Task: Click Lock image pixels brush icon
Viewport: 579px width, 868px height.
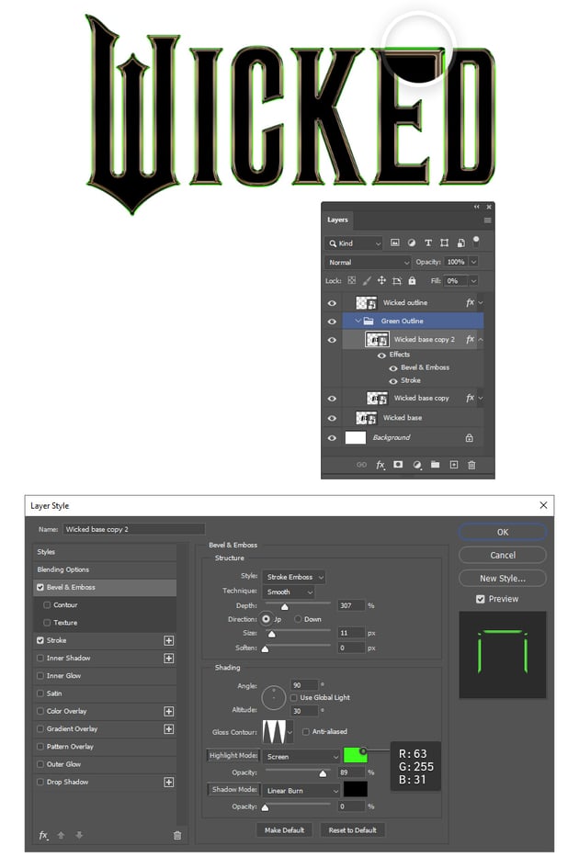Action: tap(366, 281)
